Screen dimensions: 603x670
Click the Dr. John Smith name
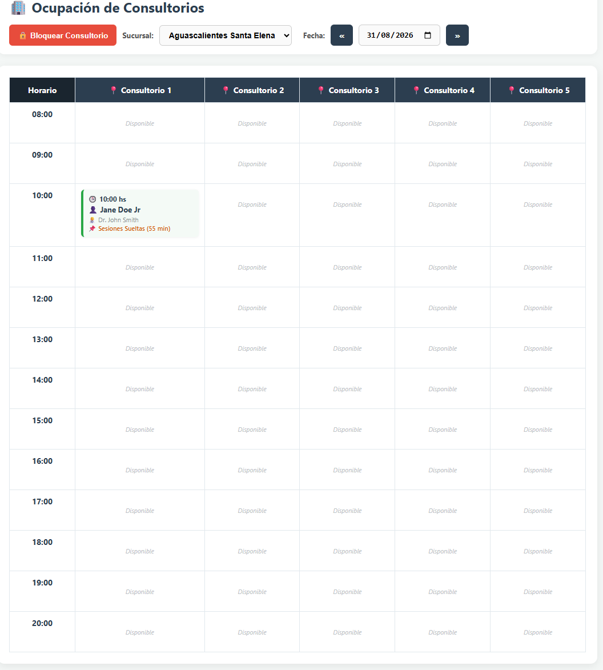point(118,220)
